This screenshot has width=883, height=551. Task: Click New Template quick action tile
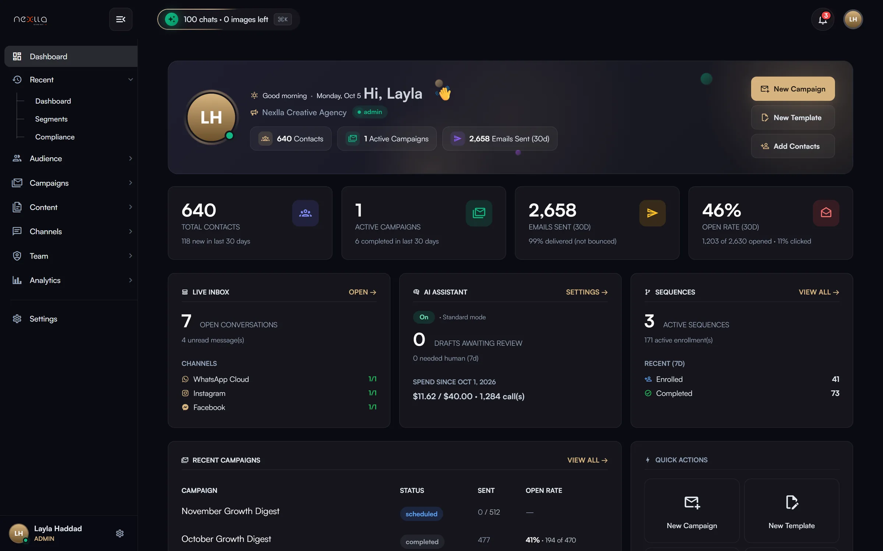click(x=791, y=511)
